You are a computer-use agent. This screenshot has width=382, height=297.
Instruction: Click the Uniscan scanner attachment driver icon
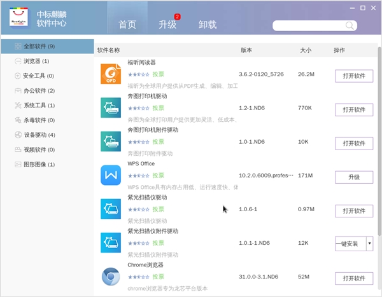[111, 243]
